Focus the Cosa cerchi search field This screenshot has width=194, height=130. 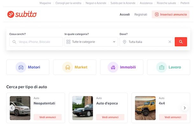pyautogui.click(x=36, y=42)
